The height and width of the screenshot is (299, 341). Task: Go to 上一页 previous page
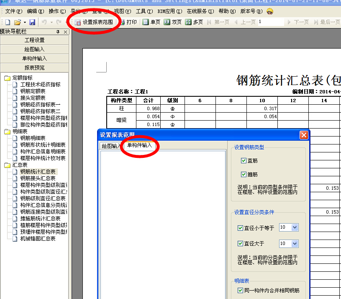click(x=245, y=22)
